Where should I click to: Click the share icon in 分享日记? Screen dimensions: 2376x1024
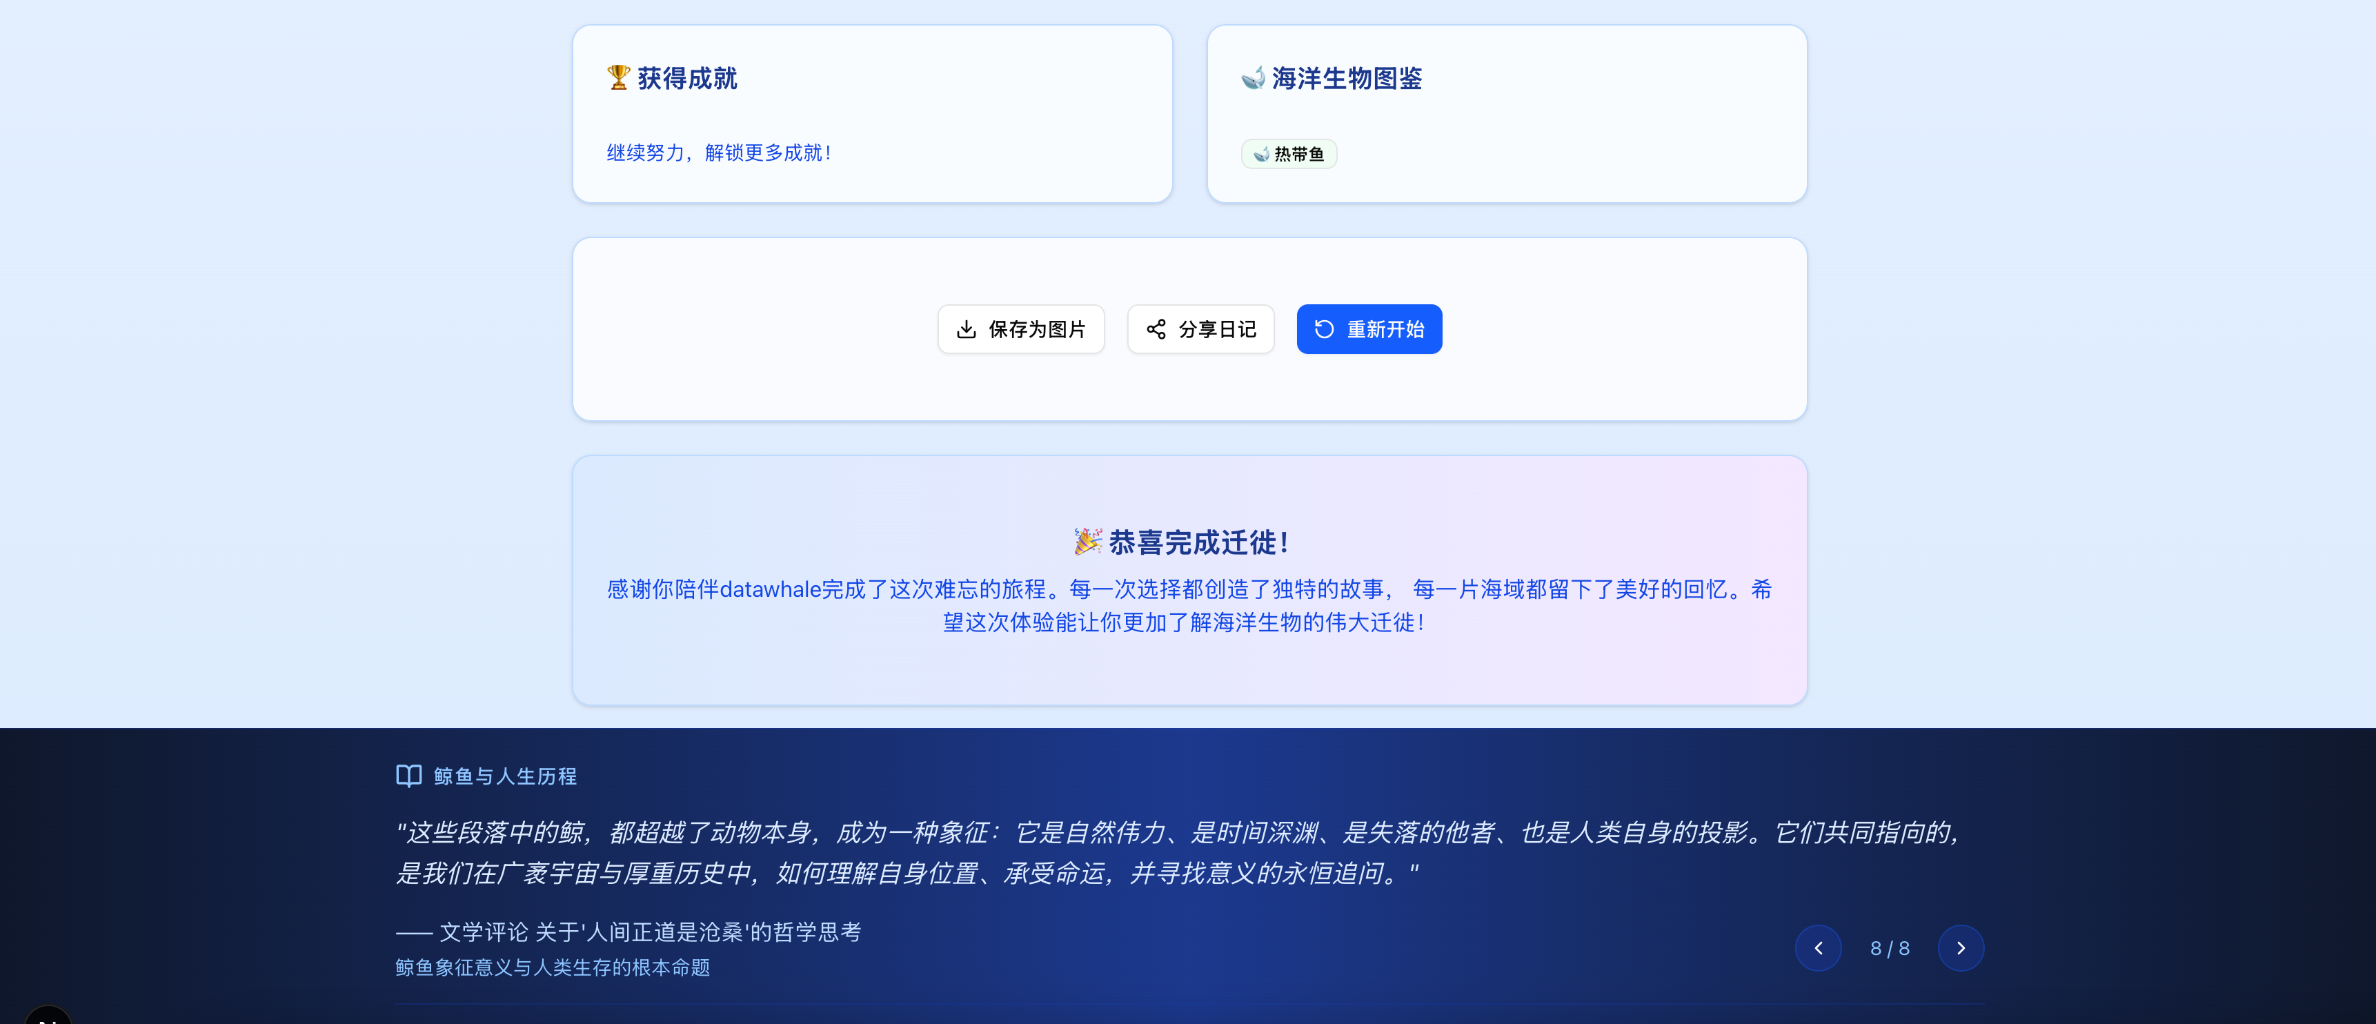[x=1156, y=329]
